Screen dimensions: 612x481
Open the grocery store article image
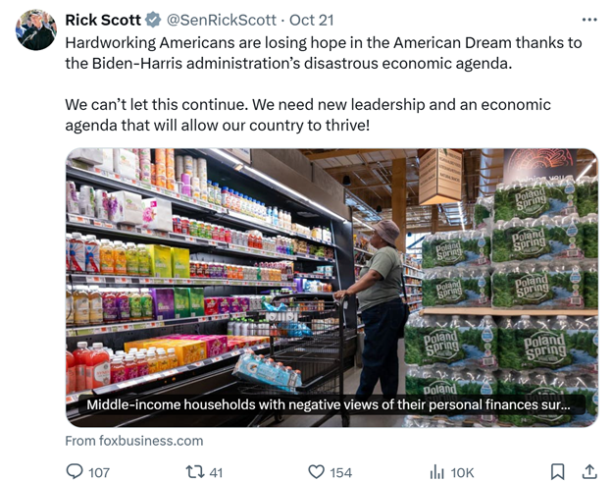point(331,288)
